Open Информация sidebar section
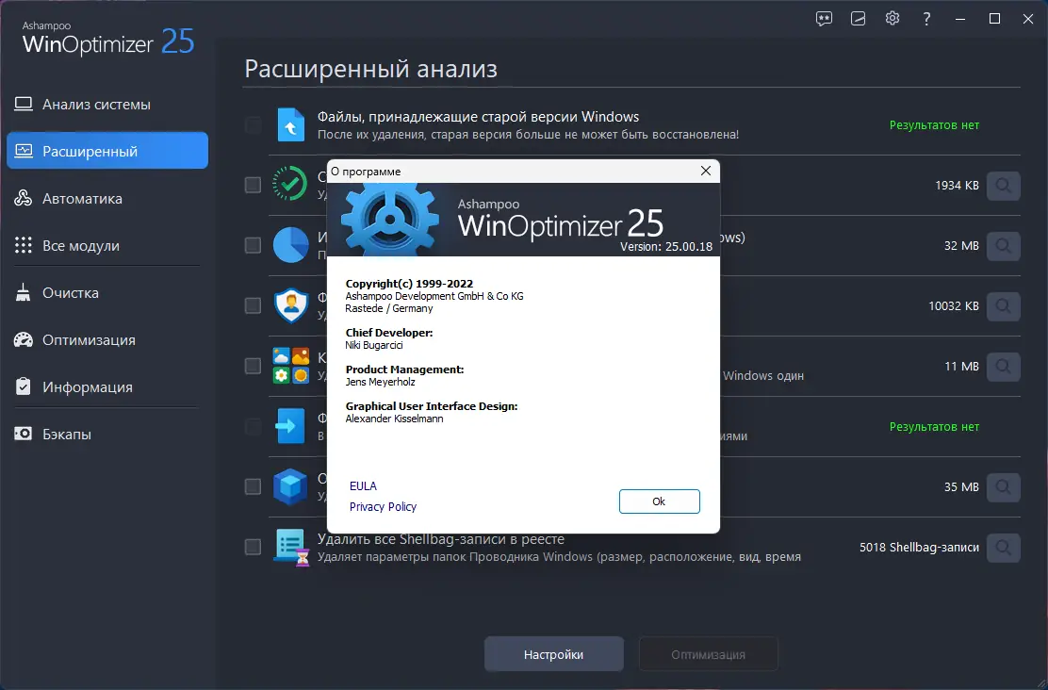1048x690 pixels. point(106,387)
